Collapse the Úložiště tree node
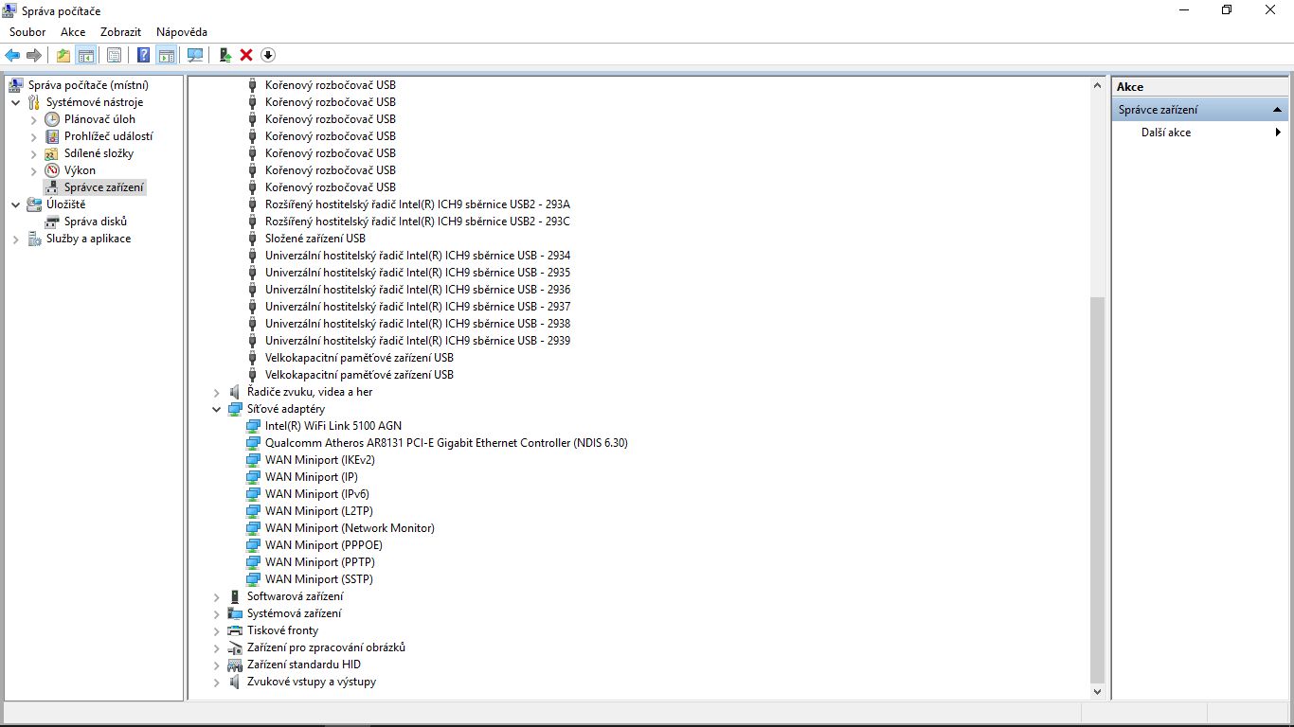Image resolution: width=1294 pixels, height=727 pixels. tap(16, 204)
